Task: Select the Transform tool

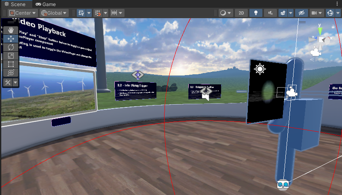Action: tap(11, 73)
